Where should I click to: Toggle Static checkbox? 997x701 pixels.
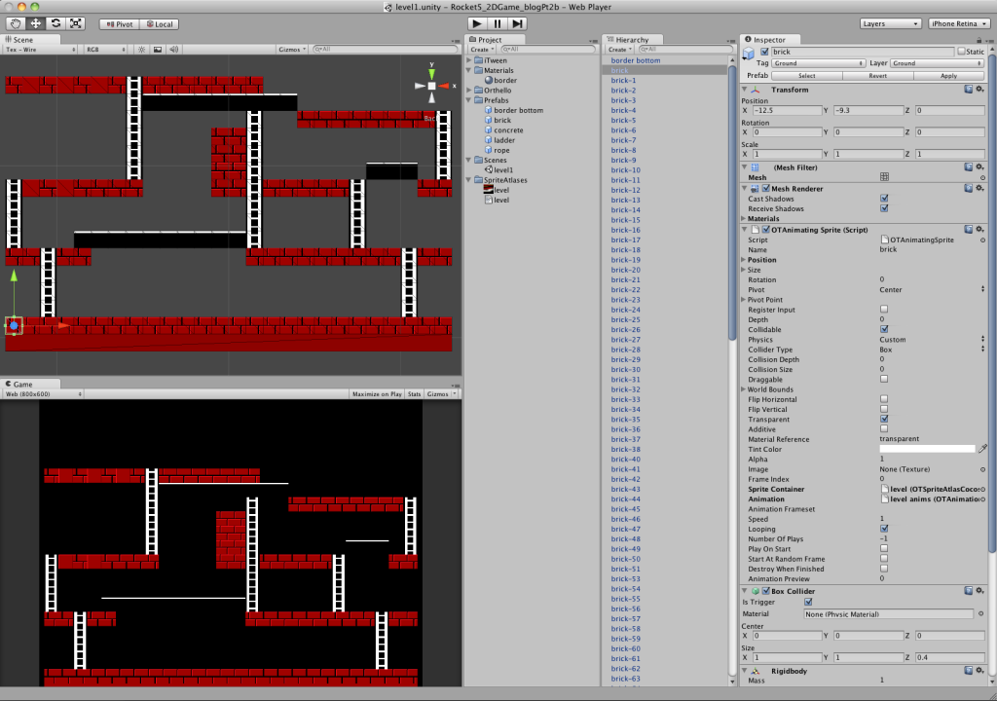961,52
